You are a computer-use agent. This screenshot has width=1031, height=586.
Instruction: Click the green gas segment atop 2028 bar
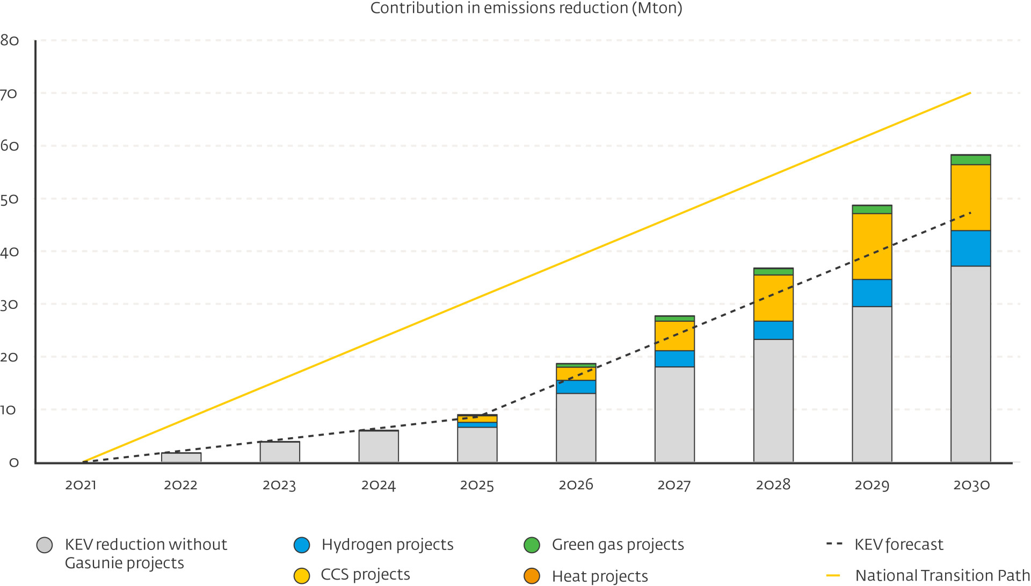(773, 272)
